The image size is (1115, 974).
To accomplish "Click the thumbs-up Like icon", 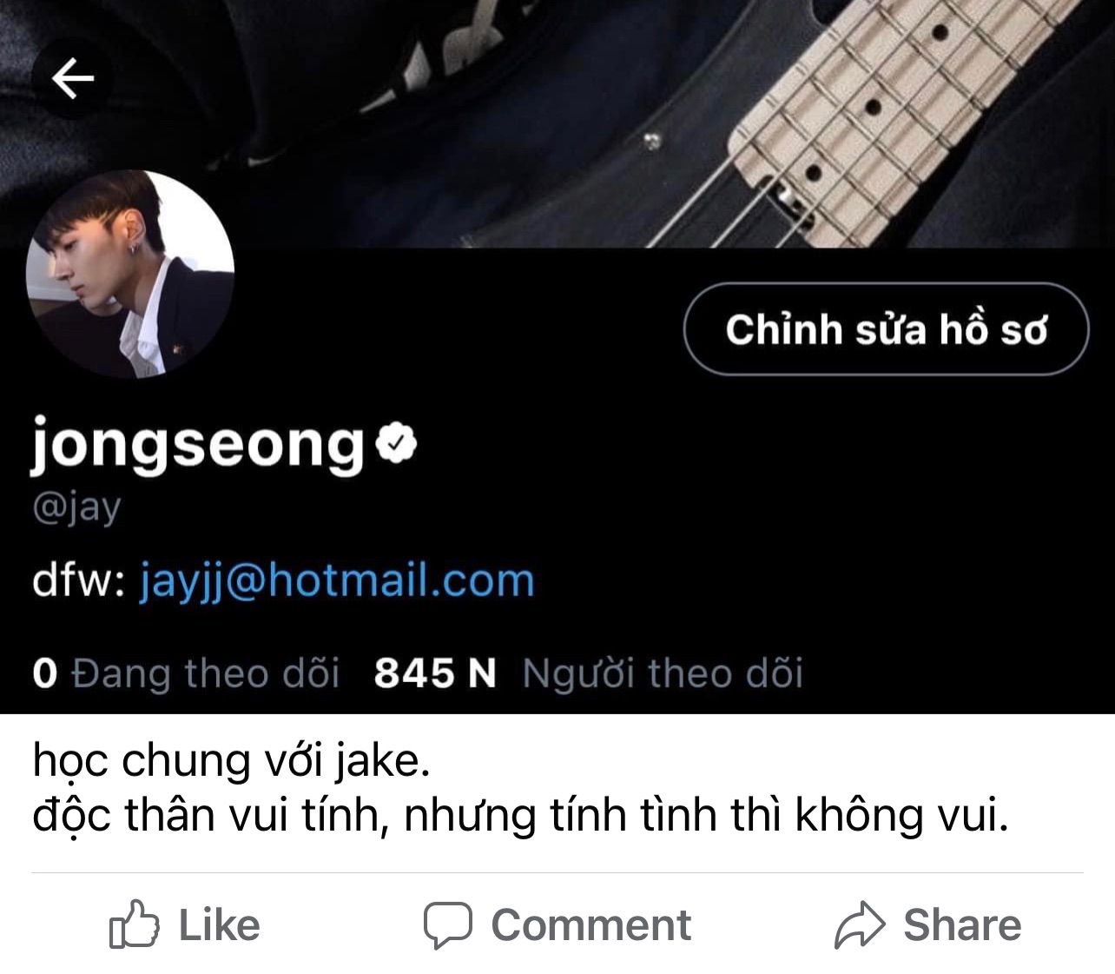I will (x=134, y=924).
